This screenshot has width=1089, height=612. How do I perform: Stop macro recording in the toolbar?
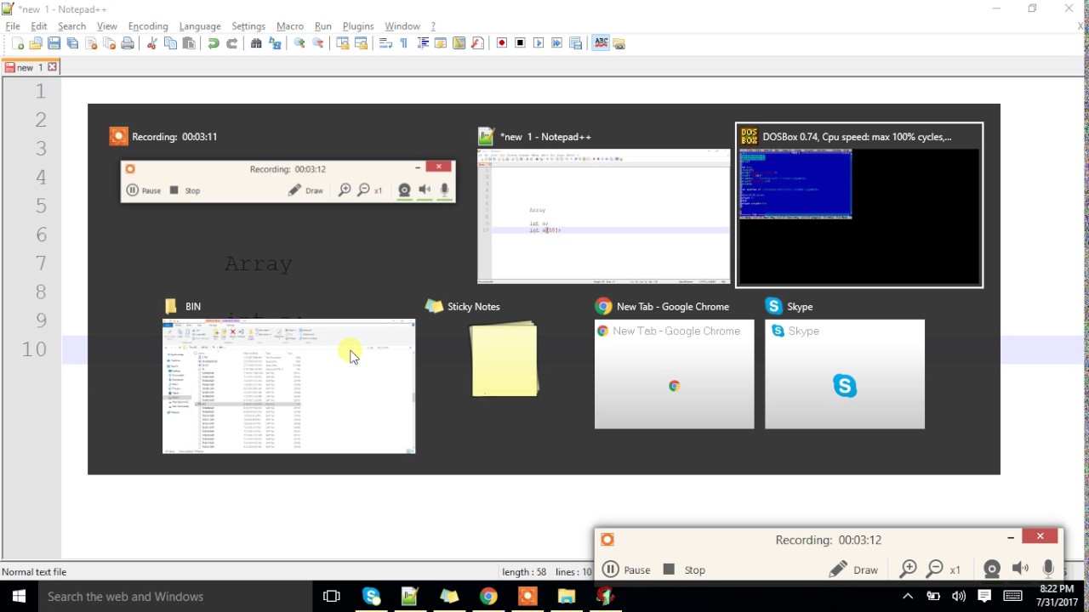coord(520,43)
